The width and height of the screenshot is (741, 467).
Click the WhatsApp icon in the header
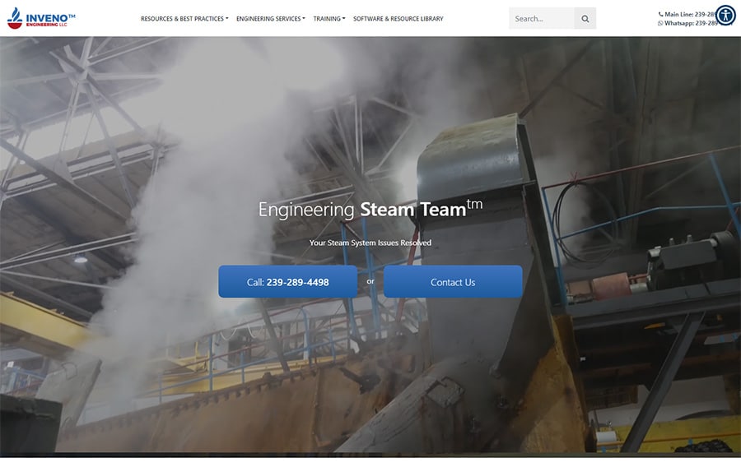coord(660,23)
